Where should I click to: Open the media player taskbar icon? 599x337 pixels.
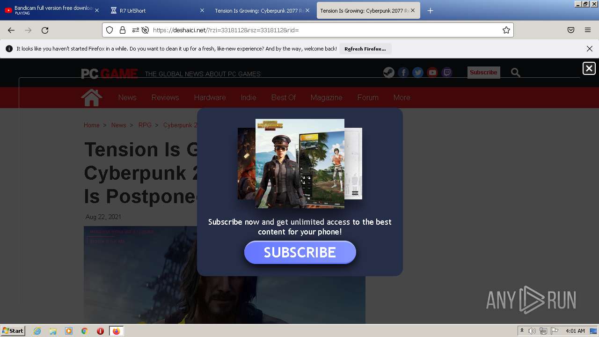click(69, 331)
